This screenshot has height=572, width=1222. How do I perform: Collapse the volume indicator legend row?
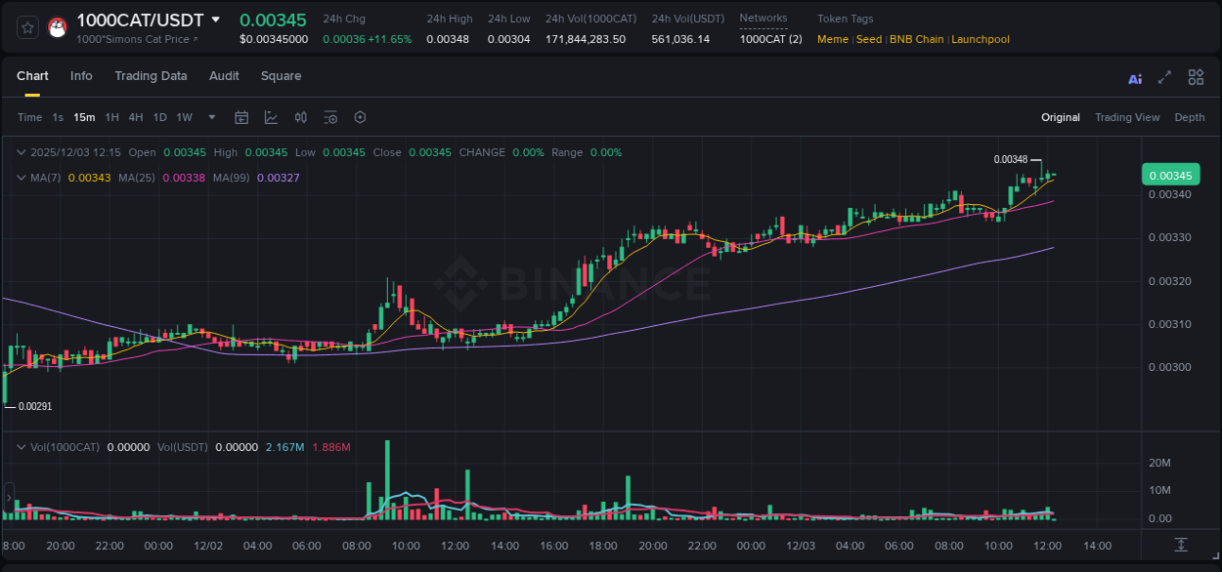click(x=22, y=446)
